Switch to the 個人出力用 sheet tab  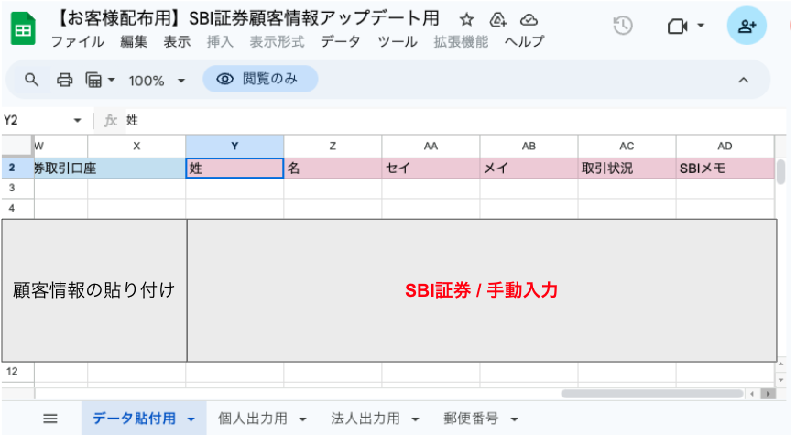coord(252,419)
